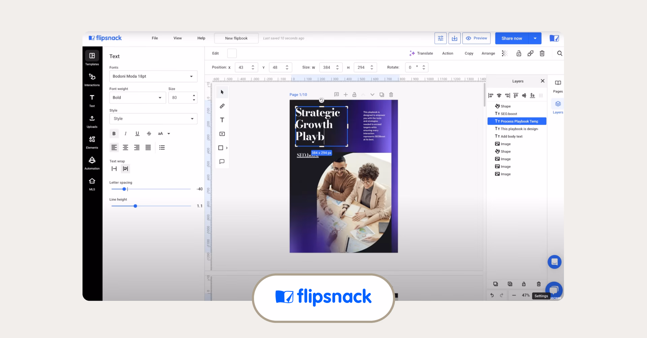
Task: Delete page with page trash icon
Action: coord(391,95)
